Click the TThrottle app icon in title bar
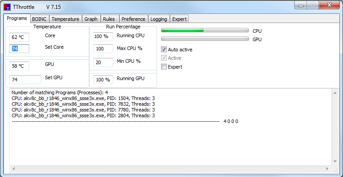Viewport: 343px width, 177px height. click(x=7, y=7)
